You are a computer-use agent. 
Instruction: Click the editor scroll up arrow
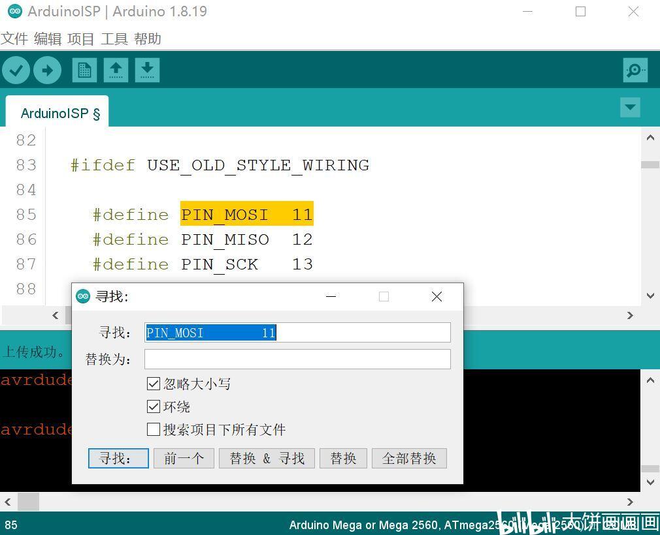pyautogui.click(x=650, y=138)
